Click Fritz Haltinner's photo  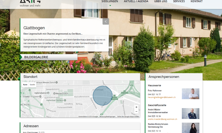click(190, 94)
